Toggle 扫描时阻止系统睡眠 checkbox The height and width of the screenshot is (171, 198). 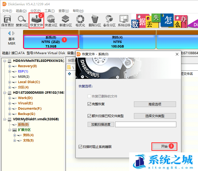click(80, 147)
